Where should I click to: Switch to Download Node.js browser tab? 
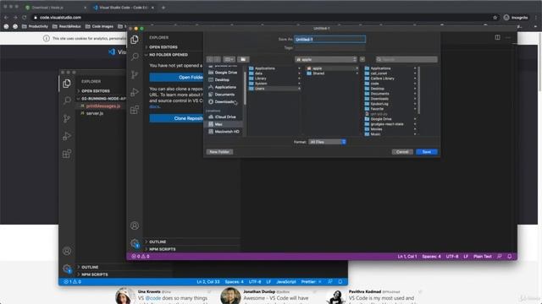coord(55,8)
